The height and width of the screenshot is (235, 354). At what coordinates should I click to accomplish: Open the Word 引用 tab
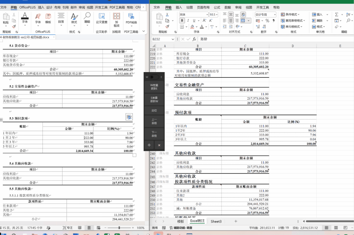65,7
